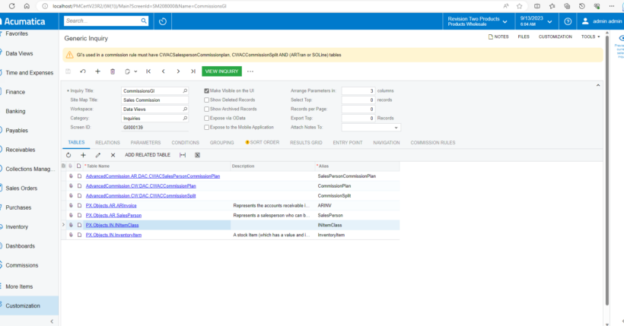Open the Commission Rules tab

tap(433, 143)
